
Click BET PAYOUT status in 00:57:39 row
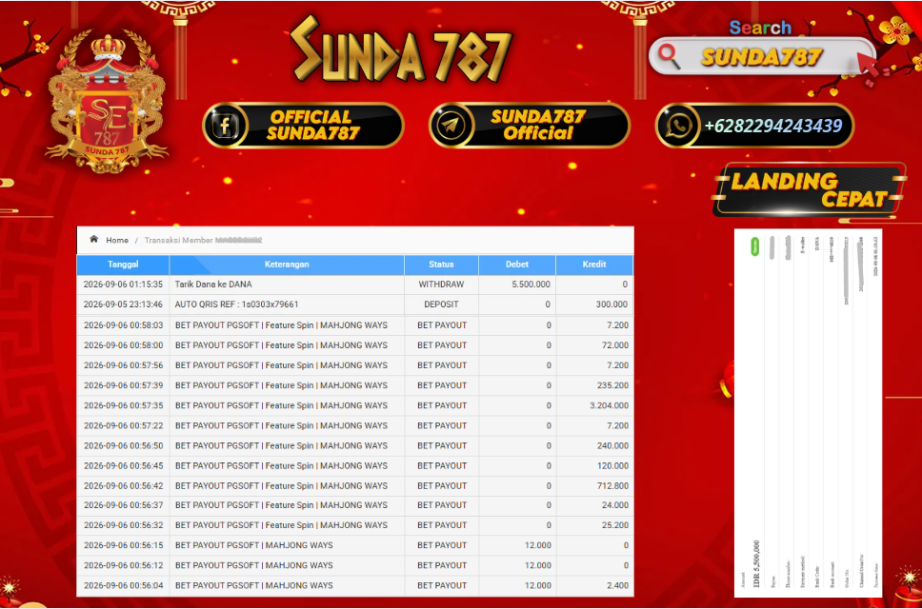pyautogui.click(x=442, y=385)
